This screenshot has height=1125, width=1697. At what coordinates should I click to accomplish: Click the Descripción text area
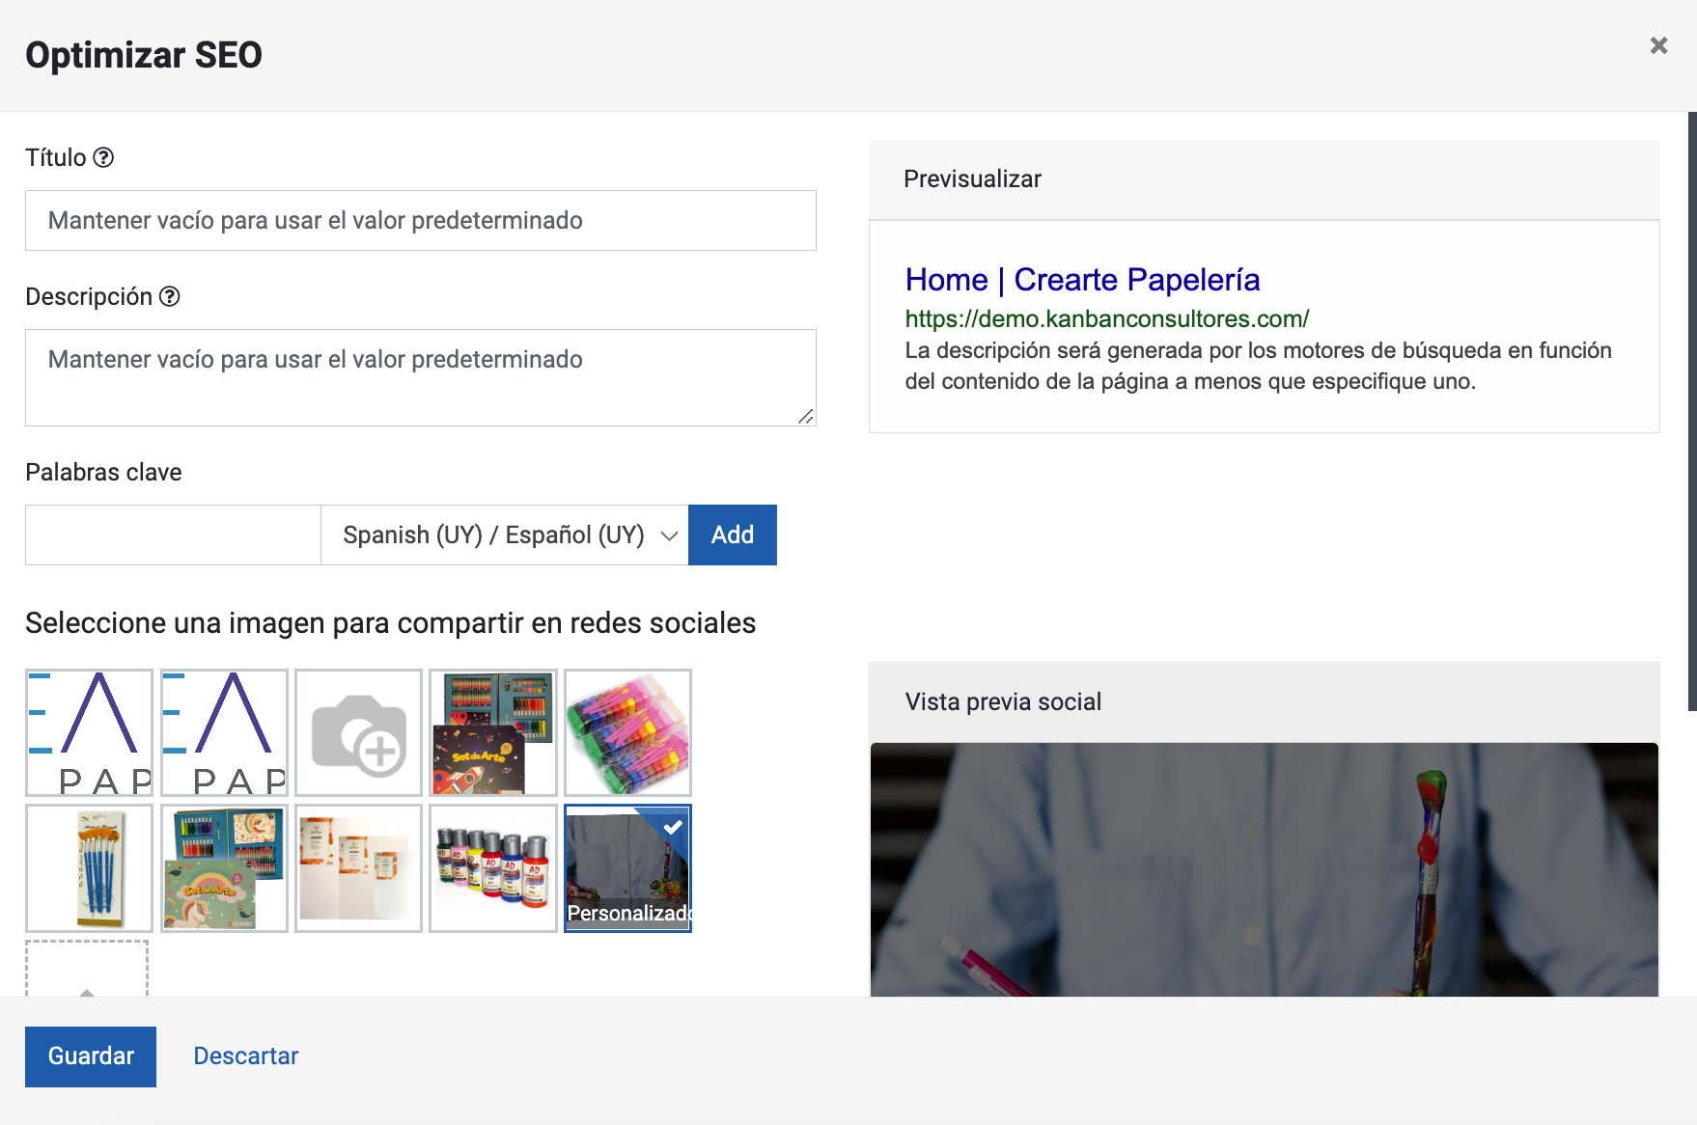420,377
